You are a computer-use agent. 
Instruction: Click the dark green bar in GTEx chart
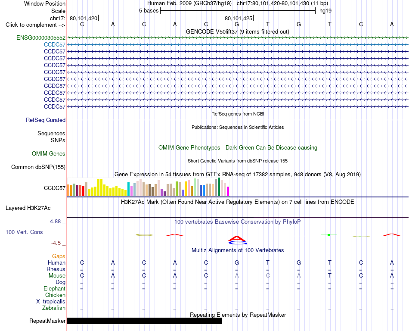[219, 187]
